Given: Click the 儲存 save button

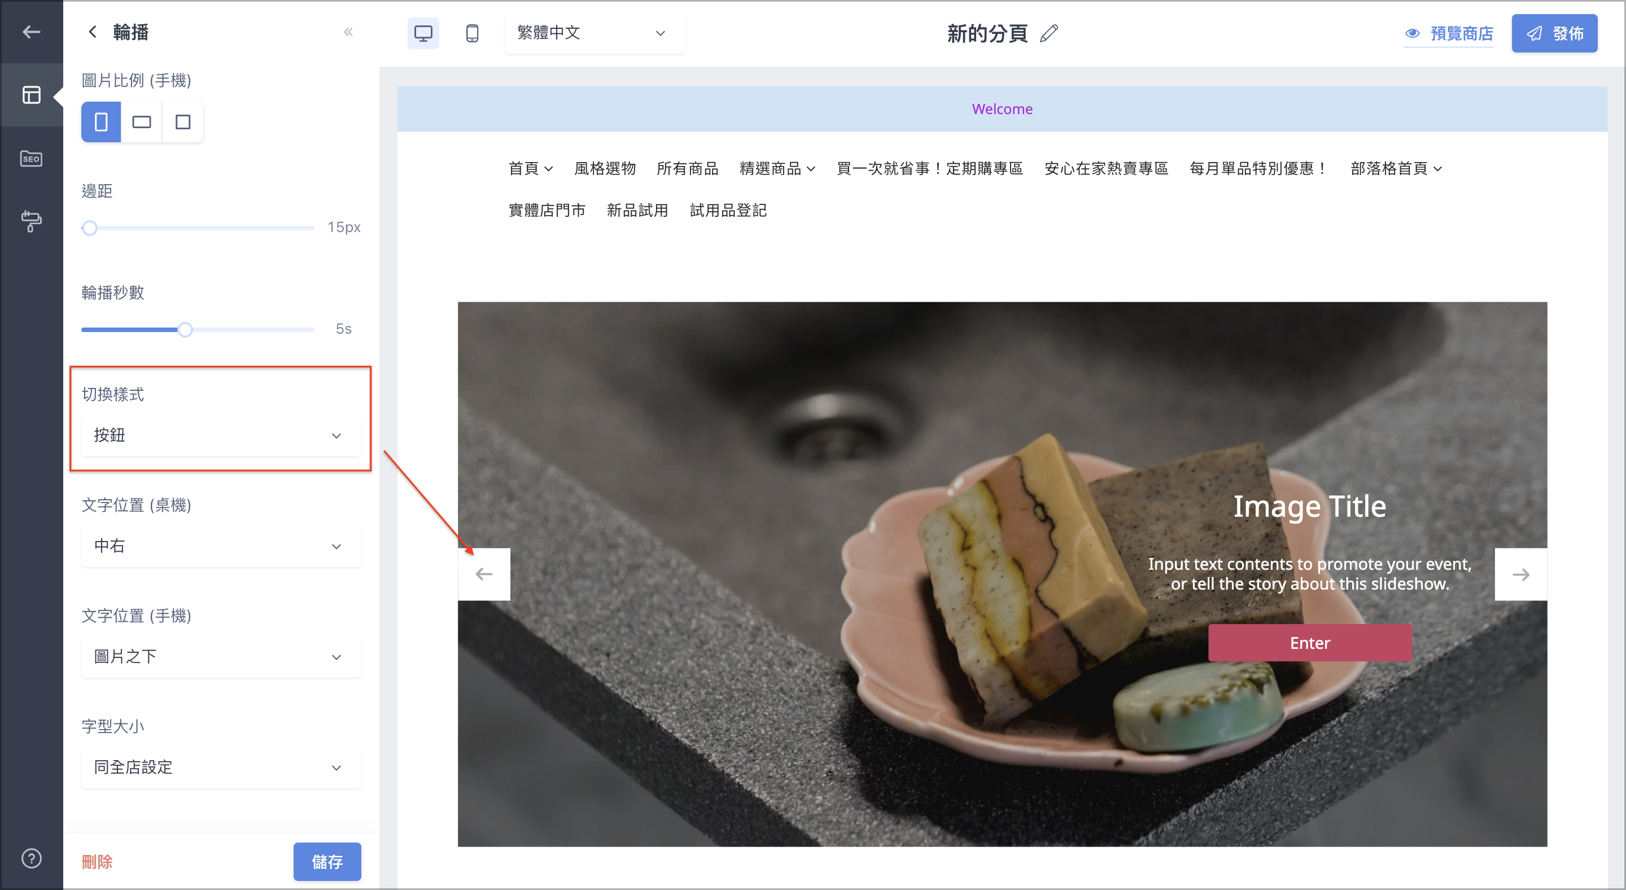Looking at the screenshot, I should [x=327, y=862].
